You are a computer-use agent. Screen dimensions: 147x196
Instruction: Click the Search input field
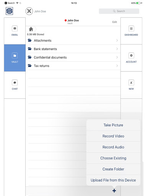[119, 11]
